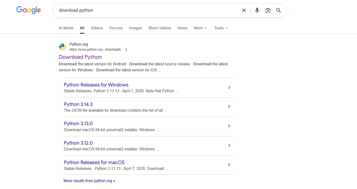The width and height of the screenshot is (357, 189).
Task: Click the Python.org site name
Action: (79, 44)
